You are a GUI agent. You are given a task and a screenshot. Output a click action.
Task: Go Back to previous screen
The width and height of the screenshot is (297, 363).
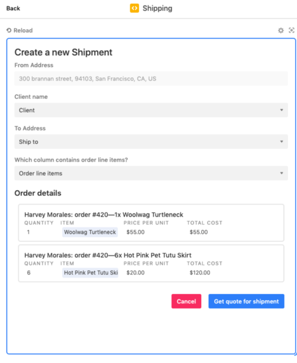coord(13,8)
